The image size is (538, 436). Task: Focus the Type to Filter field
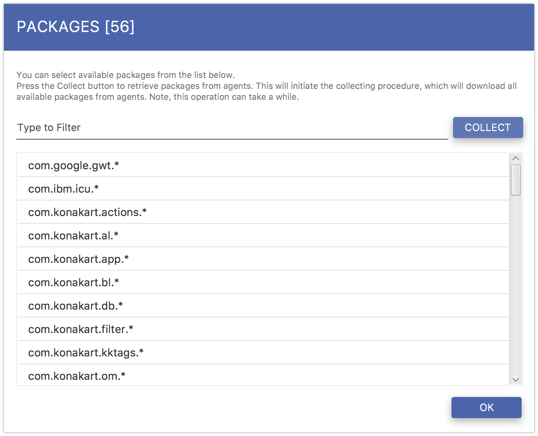[x=232, y=128]
